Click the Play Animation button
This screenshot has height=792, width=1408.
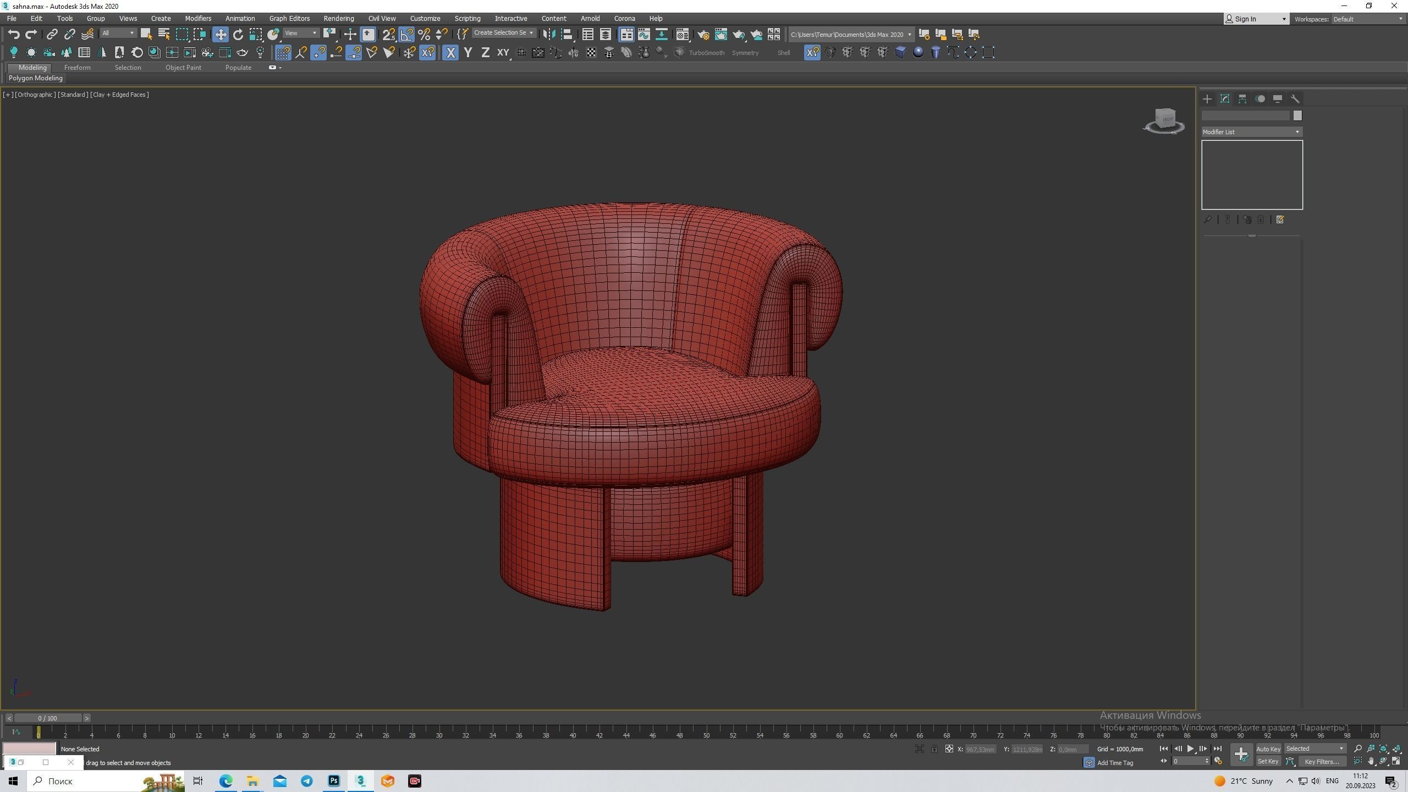pos(1190,749)
